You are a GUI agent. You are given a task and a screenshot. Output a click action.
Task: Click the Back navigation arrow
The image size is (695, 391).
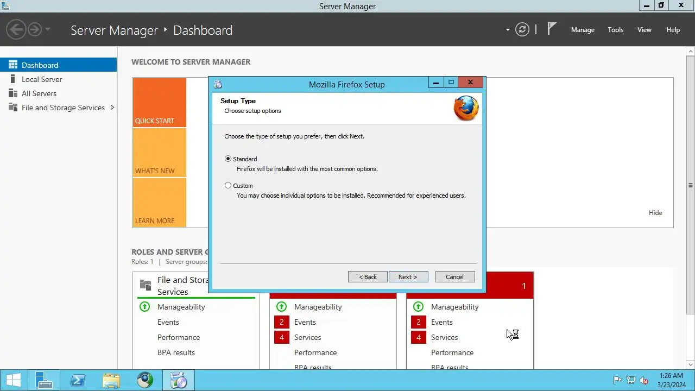pyautogui.click(x=16, y=29)
